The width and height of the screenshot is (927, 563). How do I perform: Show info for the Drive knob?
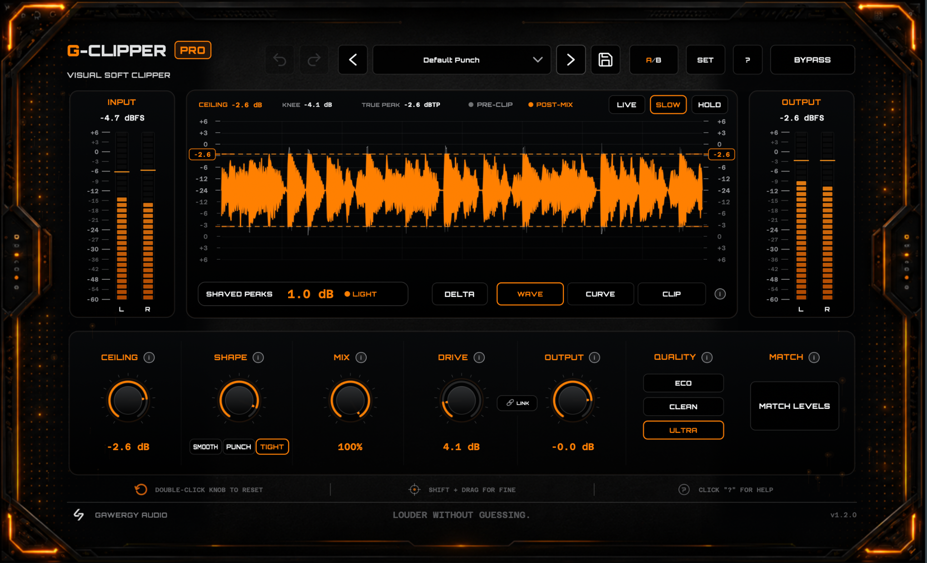point(479,357)
